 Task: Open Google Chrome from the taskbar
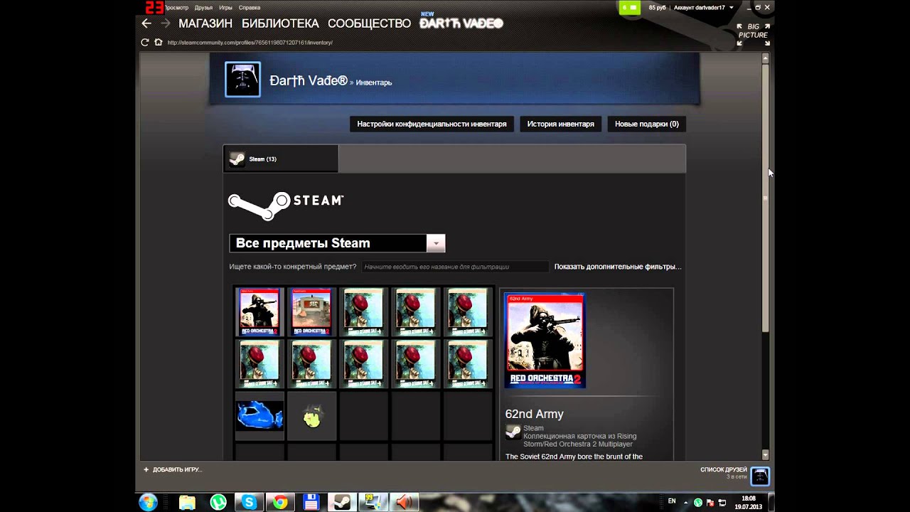pyautogui.click(x=280, y=503)
